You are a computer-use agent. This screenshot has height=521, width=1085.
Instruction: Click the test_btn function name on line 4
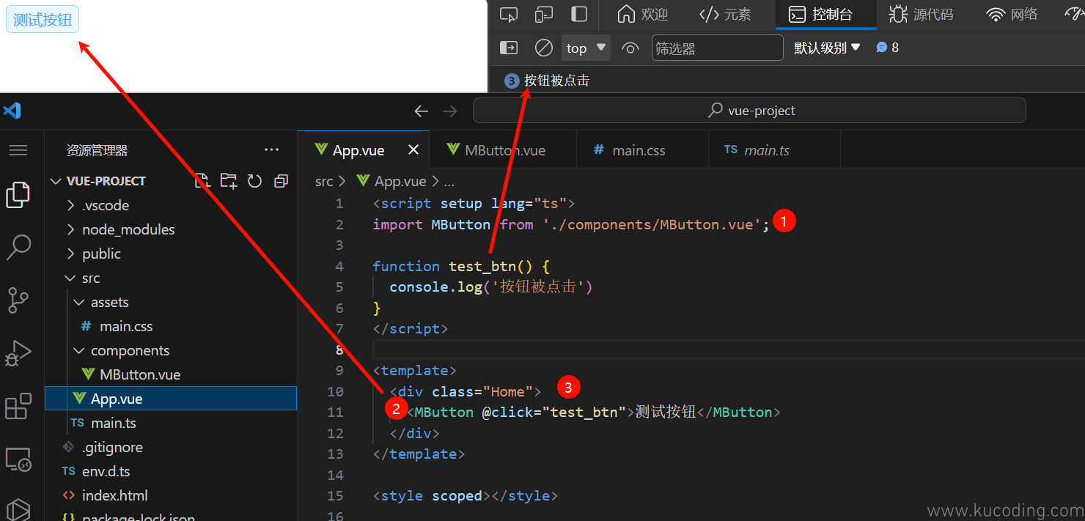[482, 266]
